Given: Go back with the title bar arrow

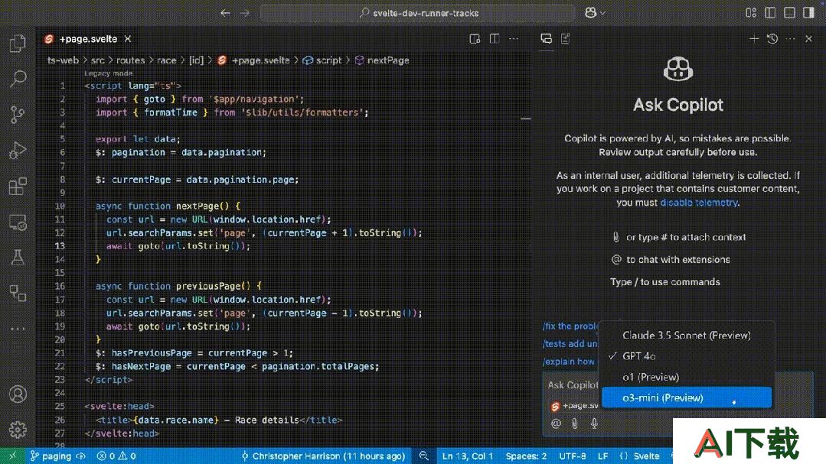Looking at the screenshot, I should (x=226, y=13).
